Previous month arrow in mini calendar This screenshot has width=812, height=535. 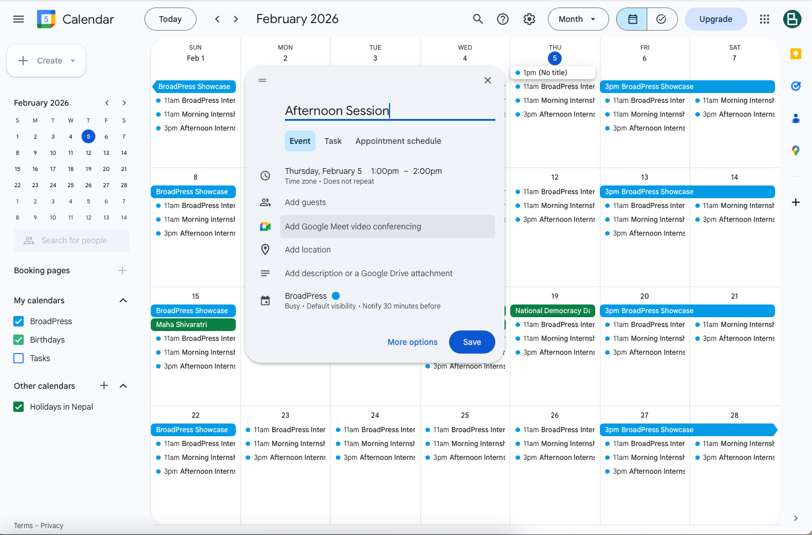(107, 103)
